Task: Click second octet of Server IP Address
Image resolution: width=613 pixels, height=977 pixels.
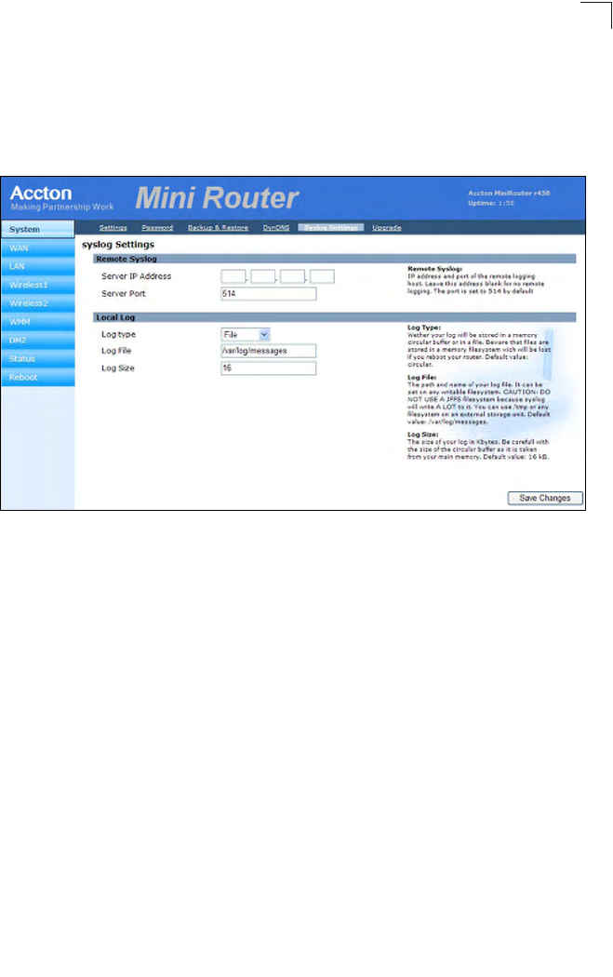Action: coord(263,276)
